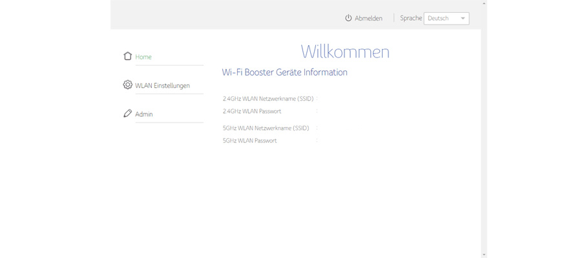Click the scrollbar up arrow

(x=484, y=3)
